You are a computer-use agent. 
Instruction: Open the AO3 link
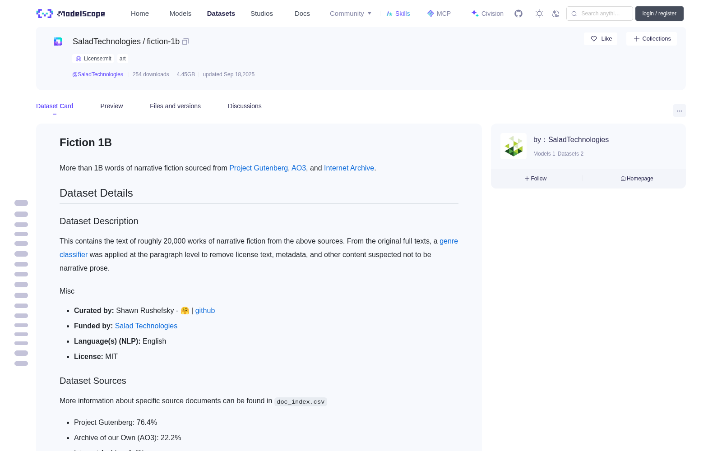tap(299, 168)
